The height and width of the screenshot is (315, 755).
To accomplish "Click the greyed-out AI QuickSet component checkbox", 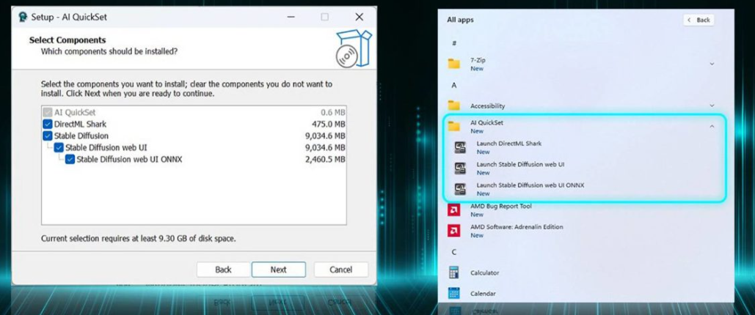I will (48, 113).
